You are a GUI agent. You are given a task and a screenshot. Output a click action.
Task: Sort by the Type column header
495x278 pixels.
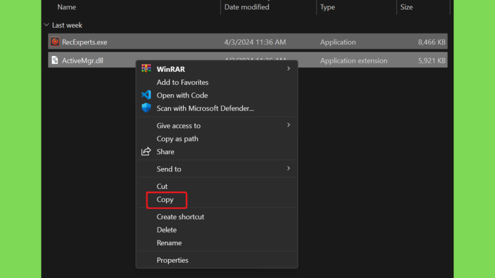[327, 7]
